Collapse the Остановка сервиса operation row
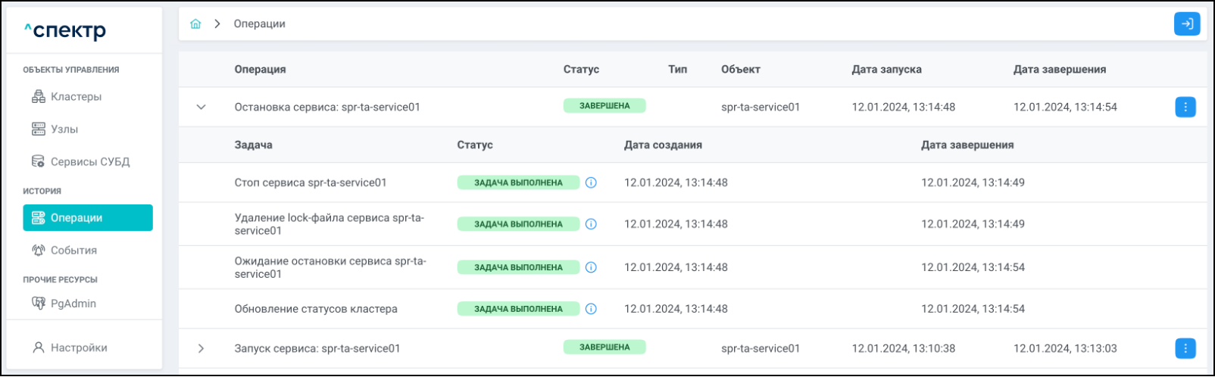 click(201, 107)
